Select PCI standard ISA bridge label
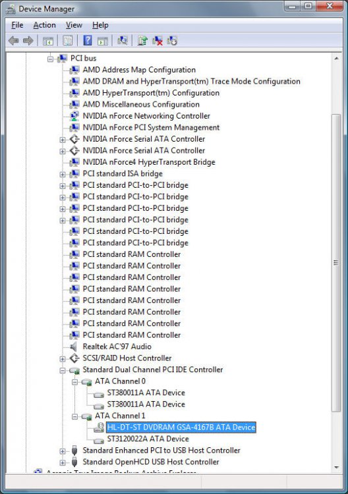Screen dimensions: 348x494 [x=123, y=174]
